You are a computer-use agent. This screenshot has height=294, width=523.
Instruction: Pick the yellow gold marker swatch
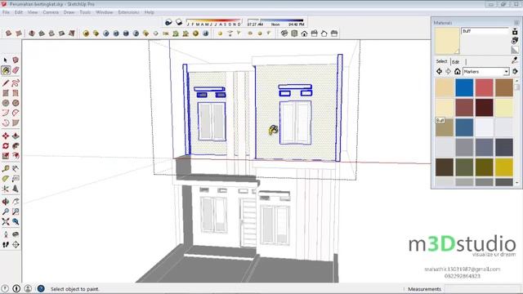point(504,167)
